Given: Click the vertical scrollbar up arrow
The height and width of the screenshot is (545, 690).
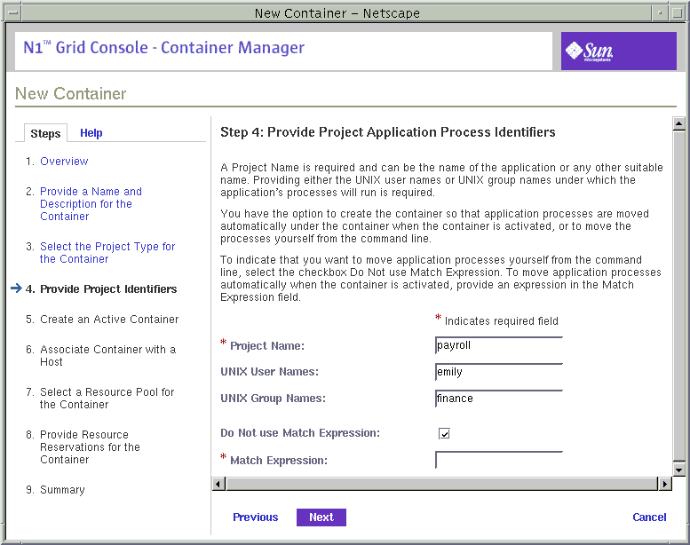Looking at the screenshot, I should (x=678, y=124).
